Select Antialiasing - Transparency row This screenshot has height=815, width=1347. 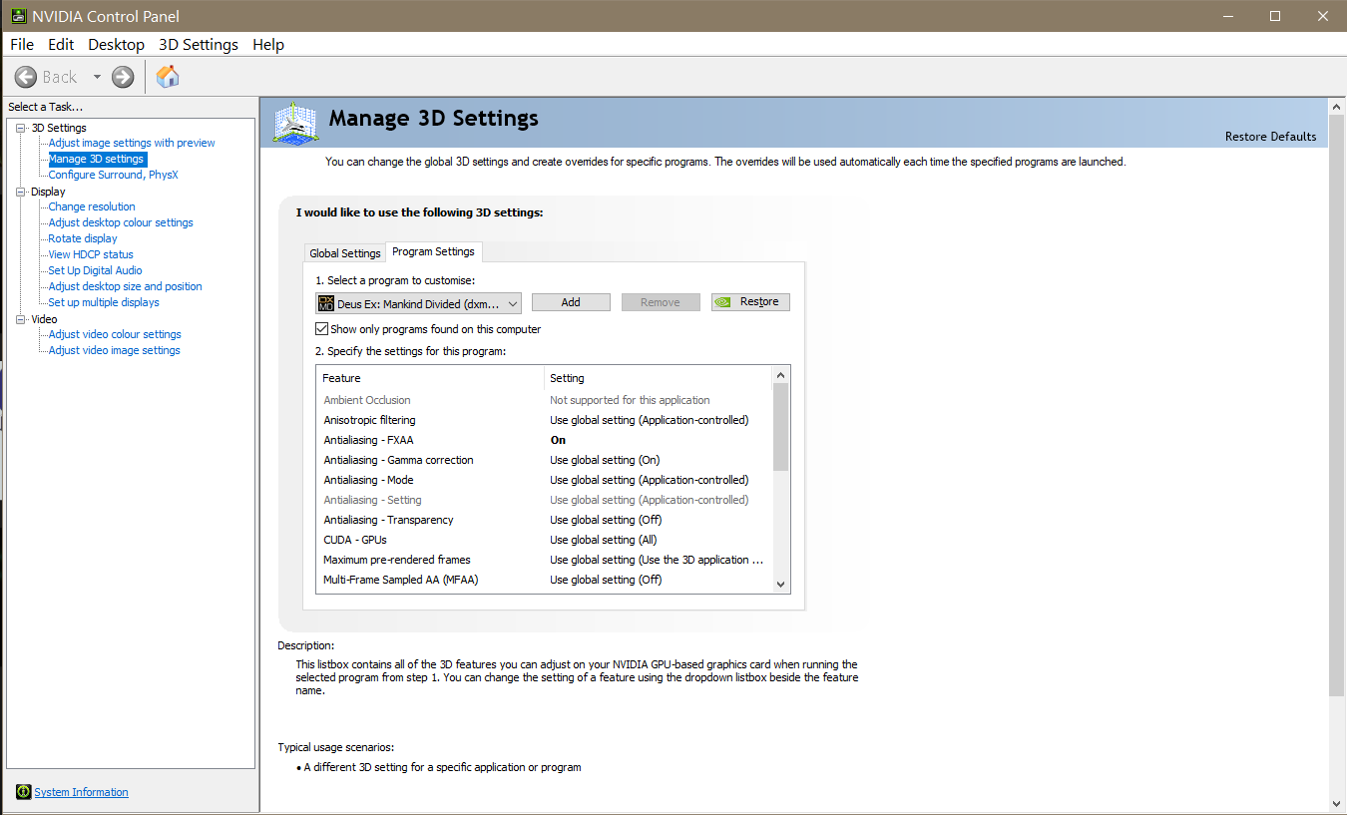[545, 520]
